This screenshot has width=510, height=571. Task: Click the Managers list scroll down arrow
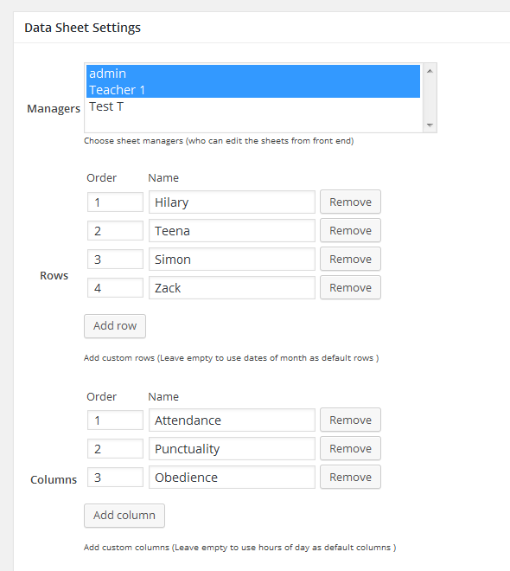[x=430, y=125]
